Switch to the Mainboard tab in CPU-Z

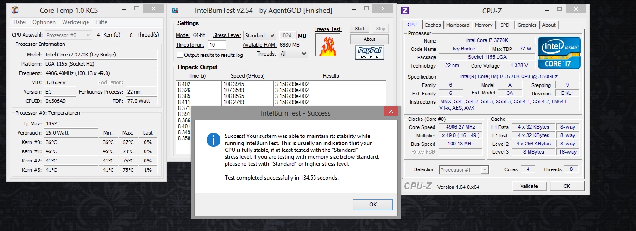point(458,25)
